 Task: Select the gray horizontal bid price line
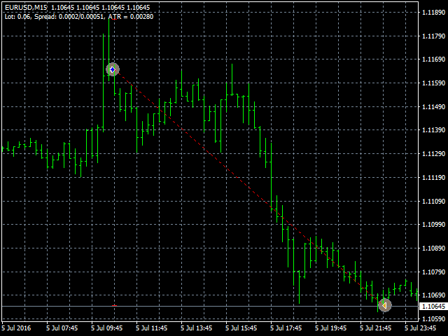210,307
